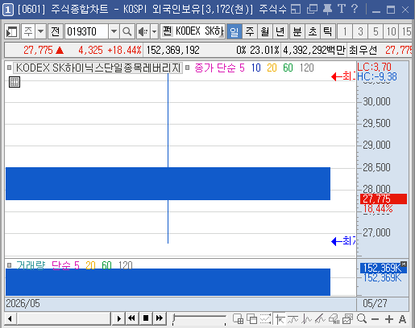Click the trend line indicator icon
Screen dimensions: 415x328
293,319
